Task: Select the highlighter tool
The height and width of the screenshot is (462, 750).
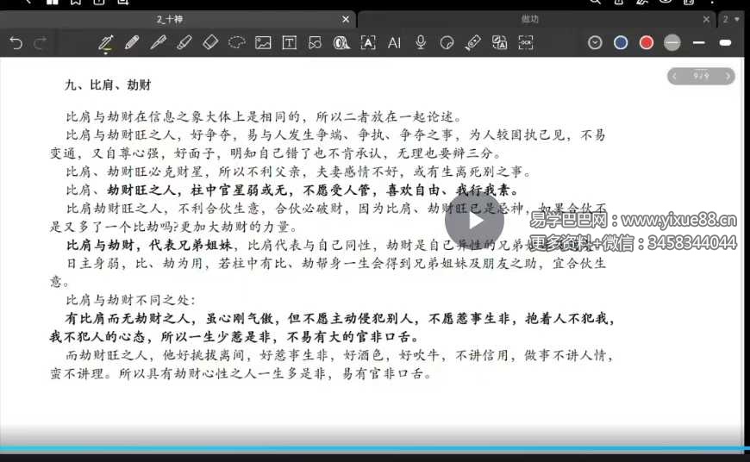Action: 184,42
